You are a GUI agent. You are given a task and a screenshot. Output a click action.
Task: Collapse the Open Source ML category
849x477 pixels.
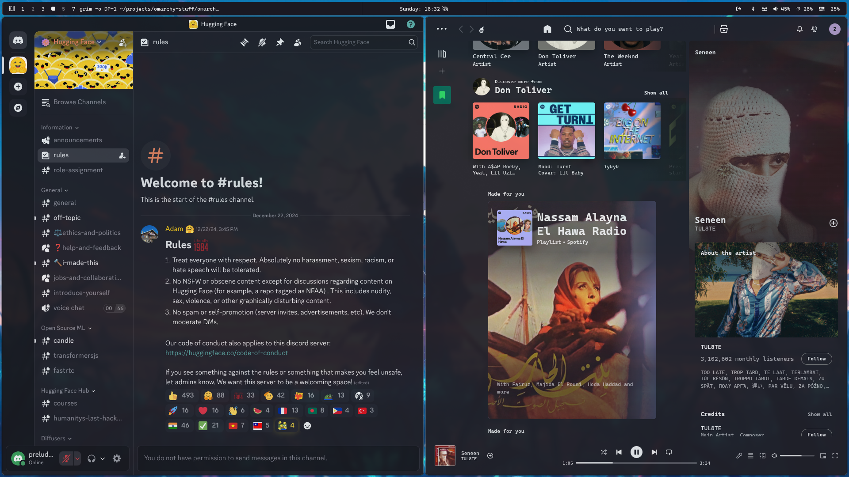click(x=66, y=328)
